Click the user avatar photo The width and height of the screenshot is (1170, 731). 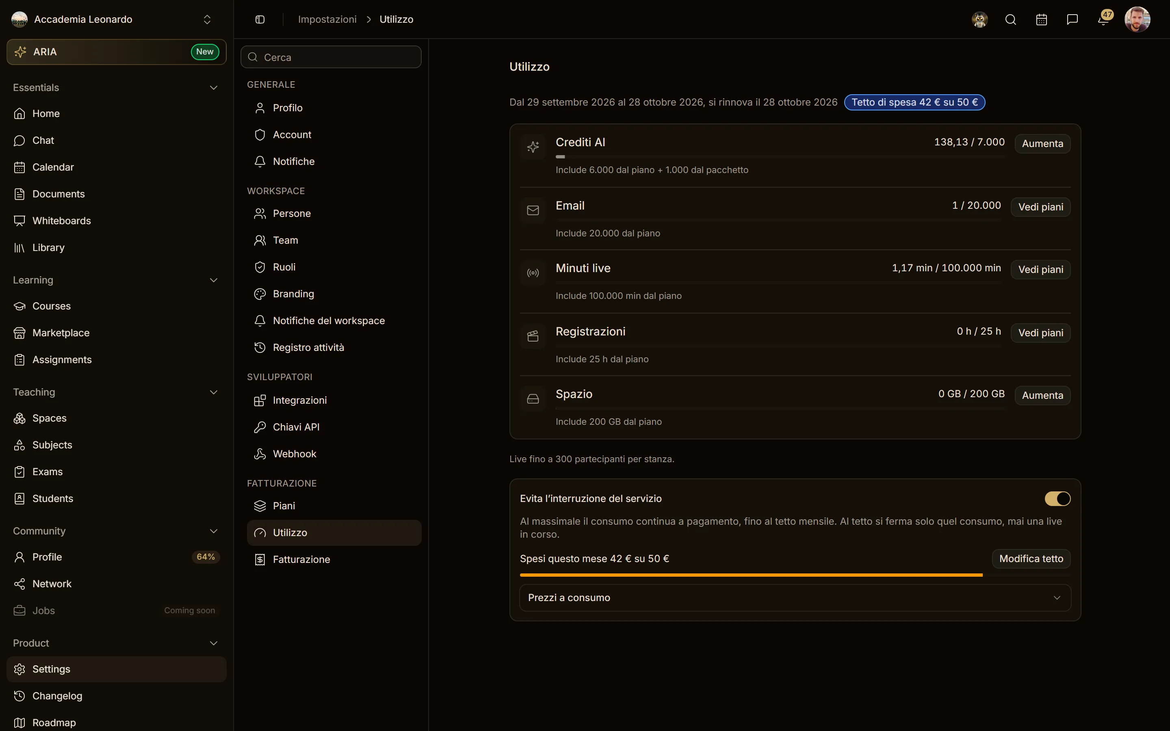click(1137, 19)
